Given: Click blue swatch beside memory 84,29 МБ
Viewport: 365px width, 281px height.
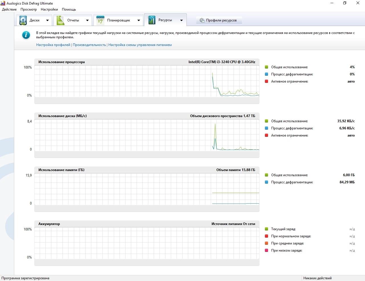Looking at the screenshot, I should pyautogui.click(x=267, y=182).
